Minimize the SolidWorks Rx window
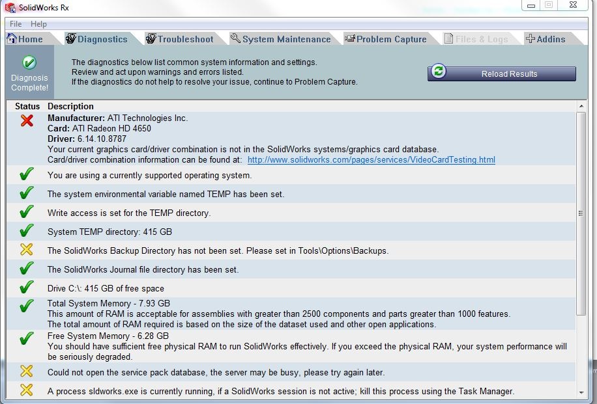Screen dimensions: 597x404 point(531,5)
